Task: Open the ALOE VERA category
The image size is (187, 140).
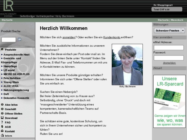Action: [11, 86]
